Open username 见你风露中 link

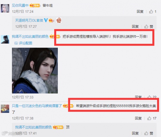(x=20, y=5)
